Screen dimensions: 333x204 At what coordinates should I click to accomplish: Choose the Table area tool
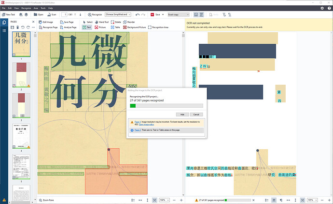pos(115,27)
